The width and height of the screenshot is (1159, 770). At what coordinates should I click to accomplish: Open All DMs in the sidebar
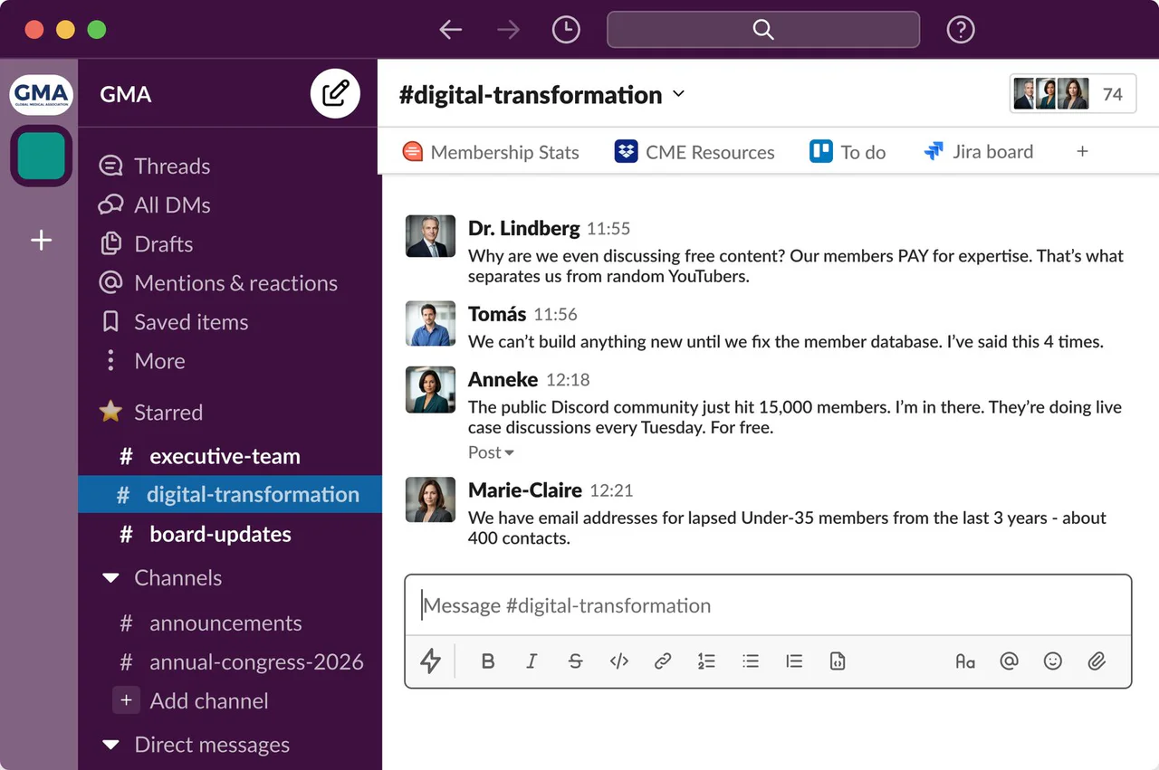[x=154, y=205]
